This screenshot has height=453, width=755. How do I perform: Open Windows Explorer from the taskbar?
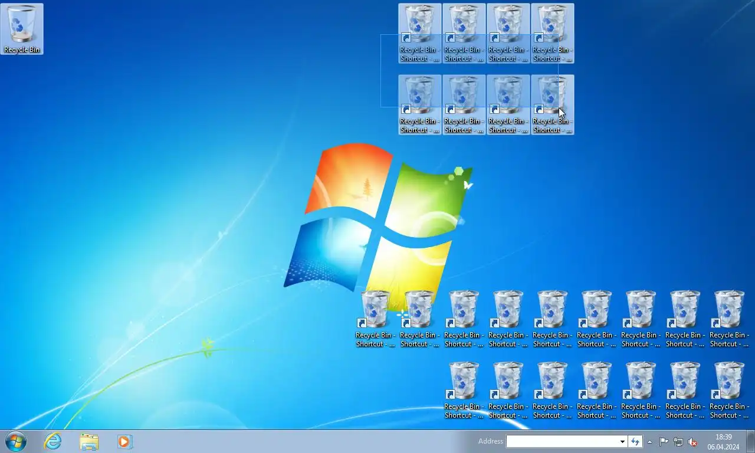89,441
